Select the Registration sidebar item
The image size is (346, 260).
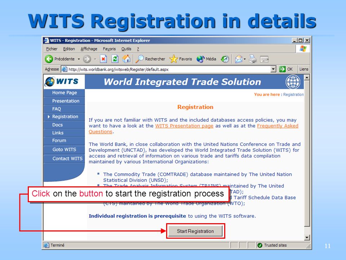[65, 117]
